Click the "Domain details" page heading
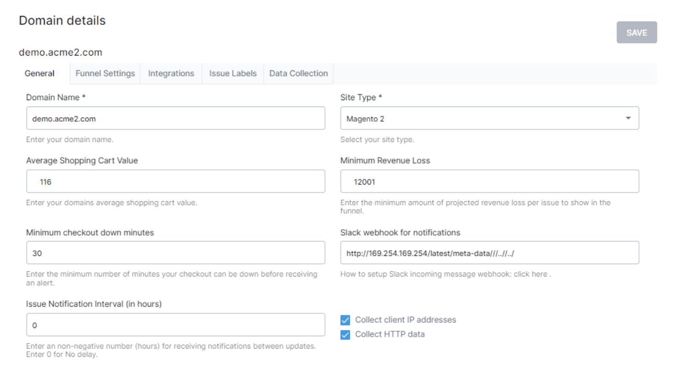The image size is (674, 372). [x=62, y=21]
